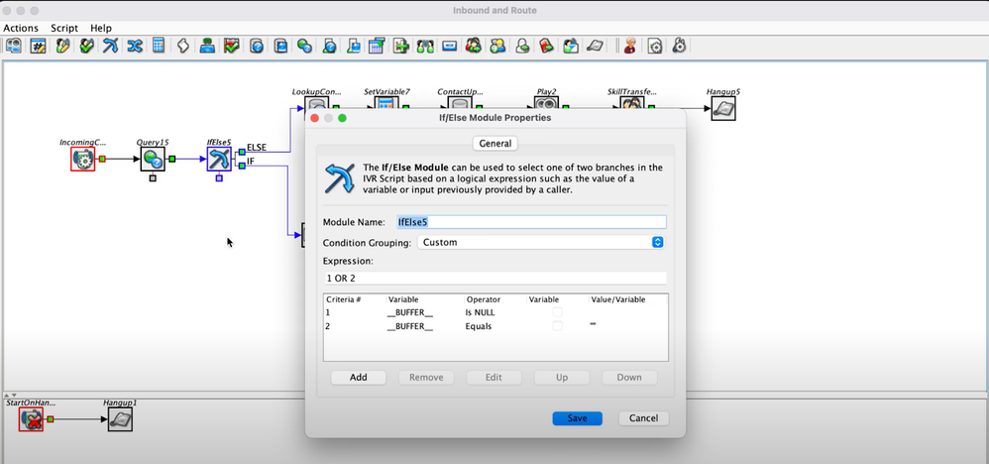989x464 pixels.
Task: Click the Value/Variable column header
Action: coord(617,299)
